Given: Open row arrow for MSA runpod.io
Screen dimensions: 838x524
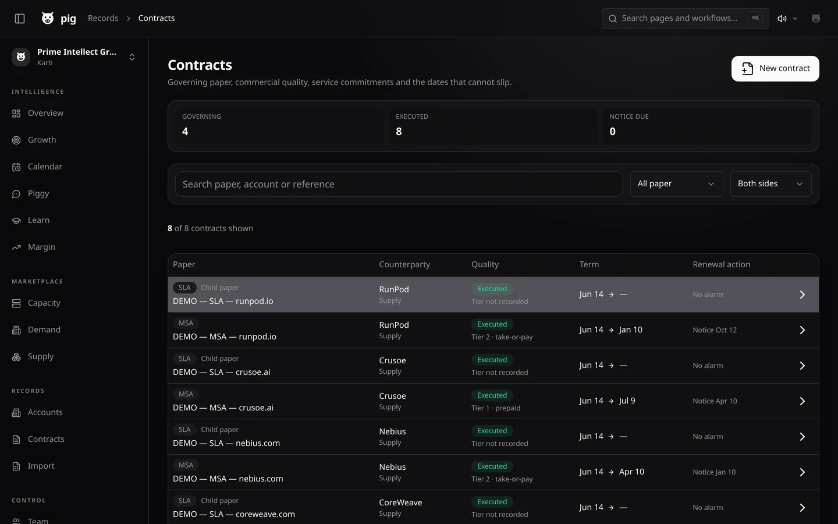Looking at the screenshot, I should coord(802,330).
